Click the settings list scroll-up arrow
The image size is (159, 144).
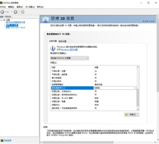click(x=138, y=67)
